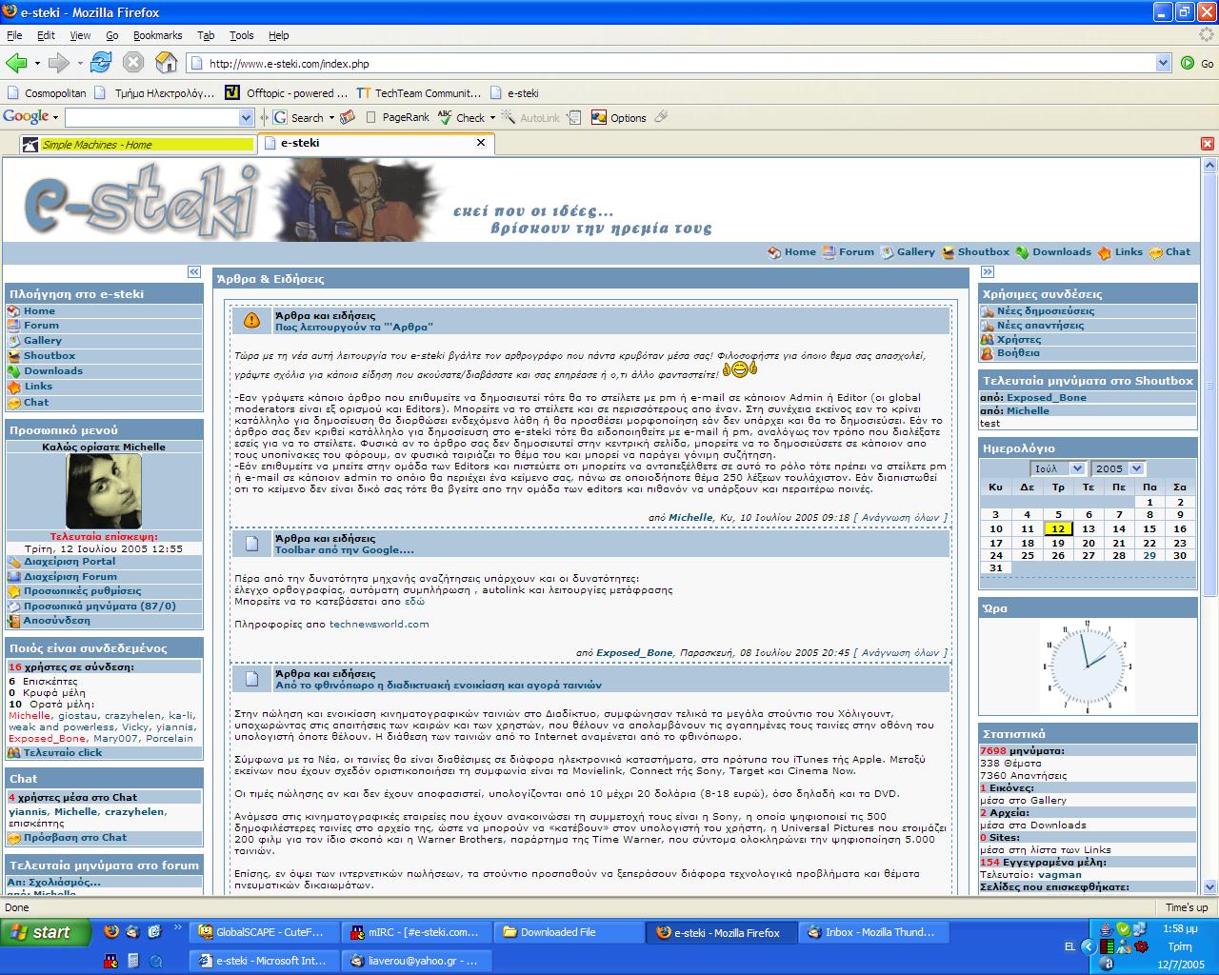Open the calendar year 2005 dropdown
Viewport: 1219px width, 975px height.
(1117, 468)
